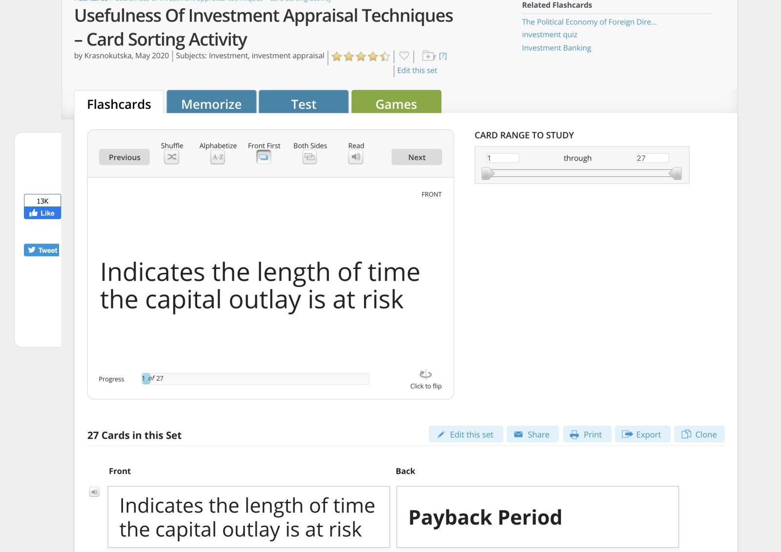The width and height of the screenshot is (781, 552).
Task: Click the Tweet button
Action: [42, 250]
